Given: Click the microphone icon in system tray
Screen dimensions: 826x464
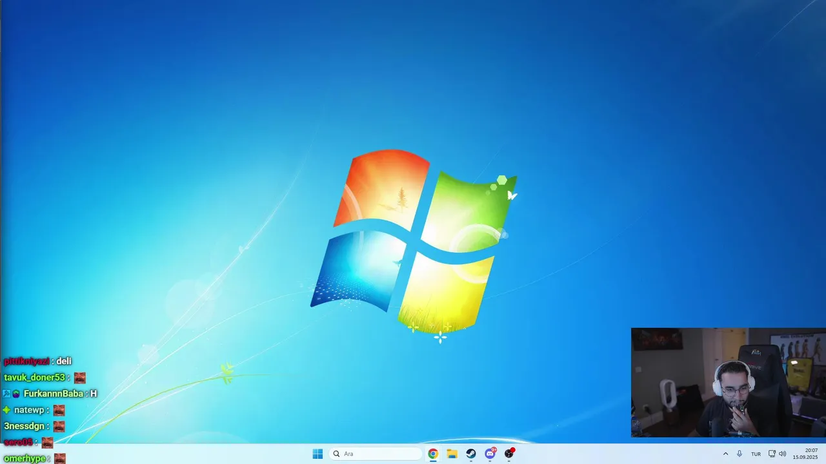Looking at the screenshot, I should click(x=740, y=454).
